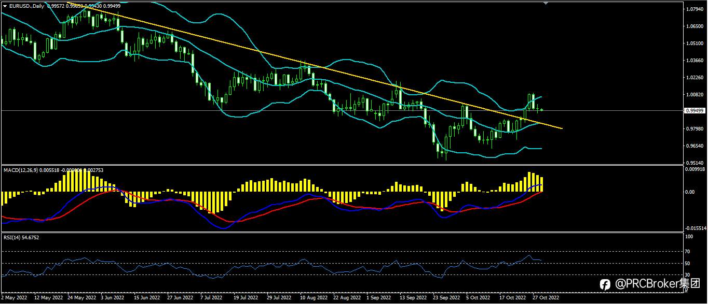Click the 1.02260 price scale value
708x304 pixels.
point(694,78)
